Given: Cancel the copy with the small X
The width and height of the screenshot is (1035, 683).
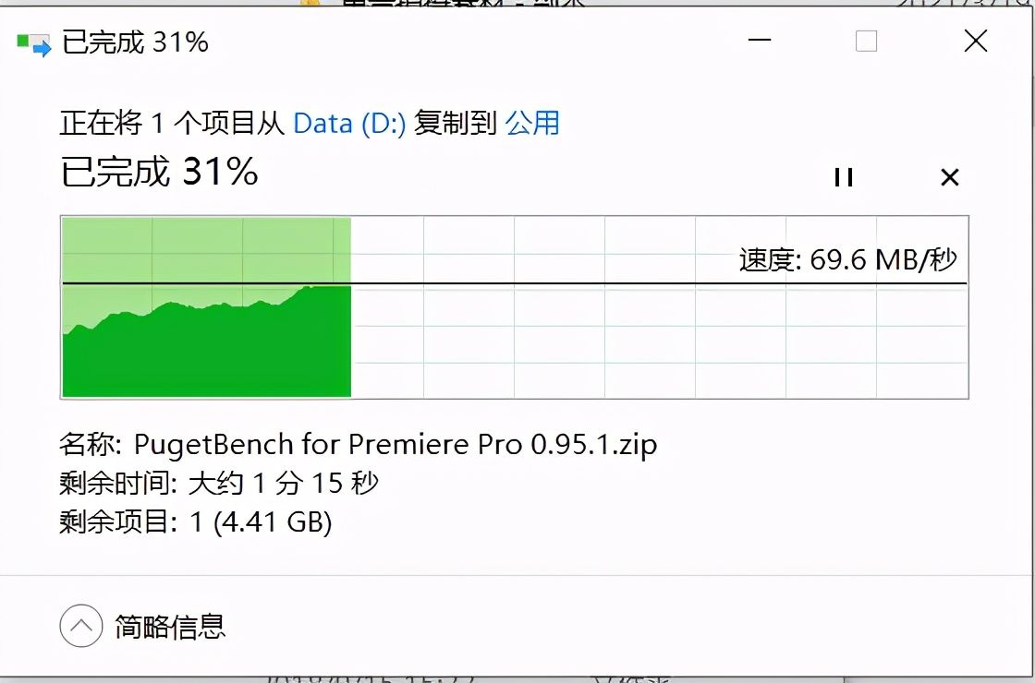Looking at the screenshot, I should 949,177.
